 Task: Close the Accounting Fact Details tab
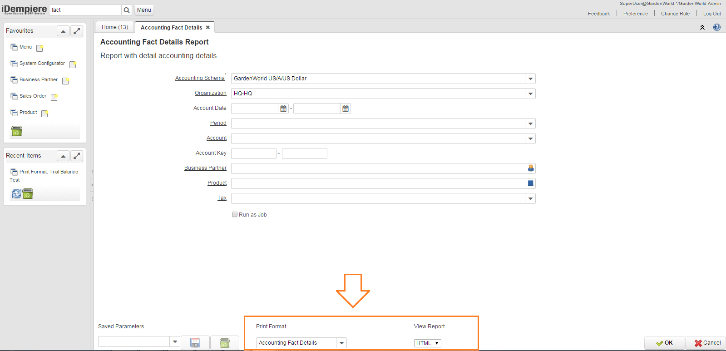[208, 27]
